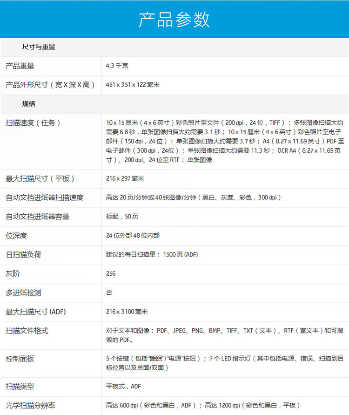Click the 扫描速度（任务）label

coord(33,123)
